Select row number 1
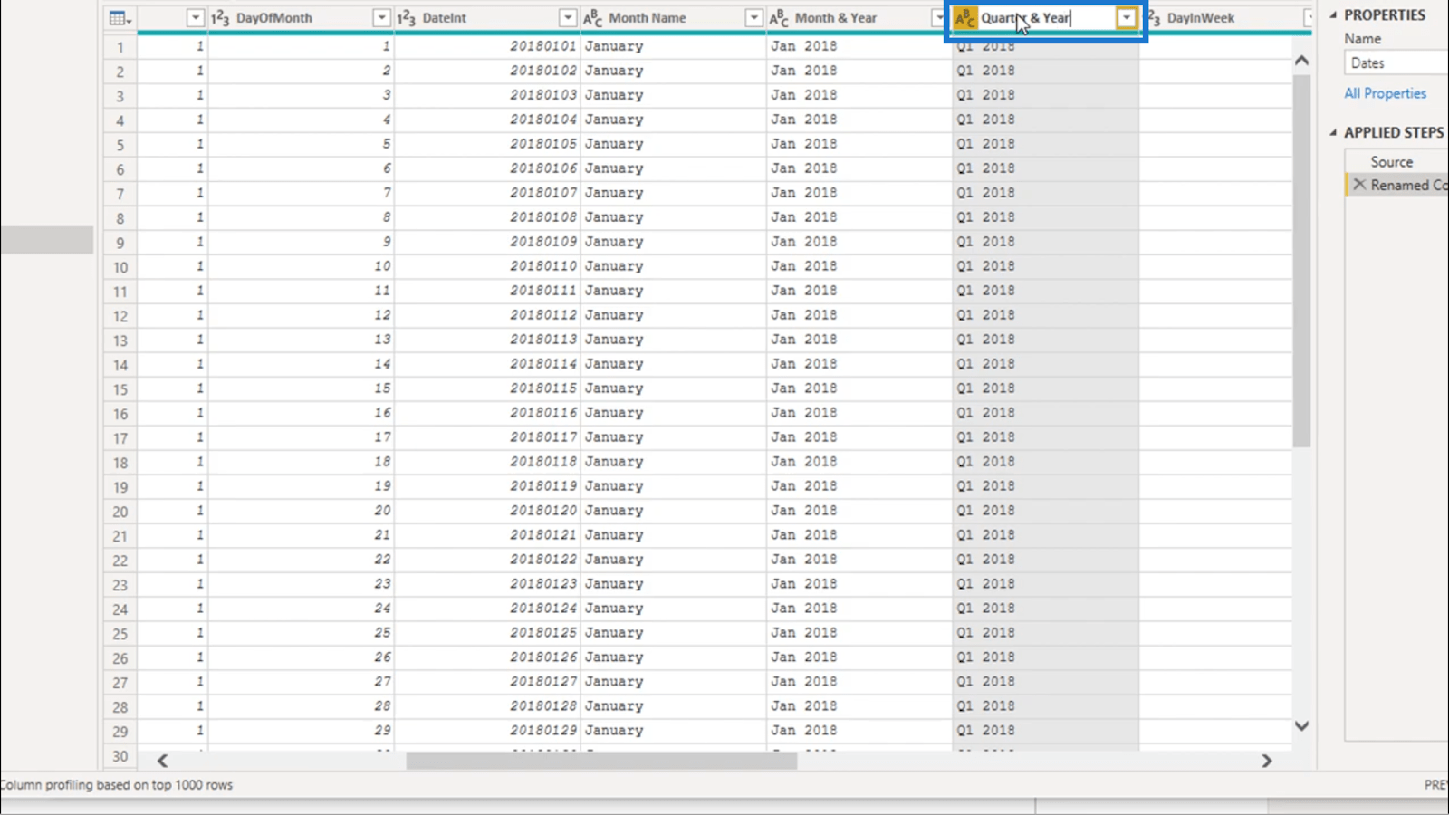Image resolution: width=1449 pixels, height=815 pixels. click(x=120, y=47)
